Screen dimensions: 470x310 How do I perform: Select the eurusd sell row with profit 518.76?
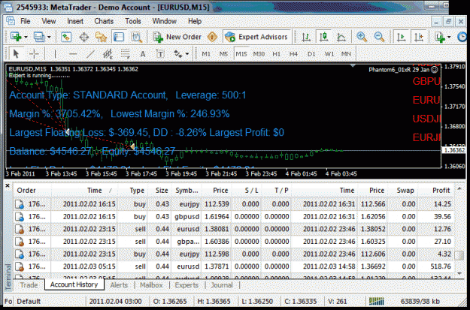pos(234,266)
